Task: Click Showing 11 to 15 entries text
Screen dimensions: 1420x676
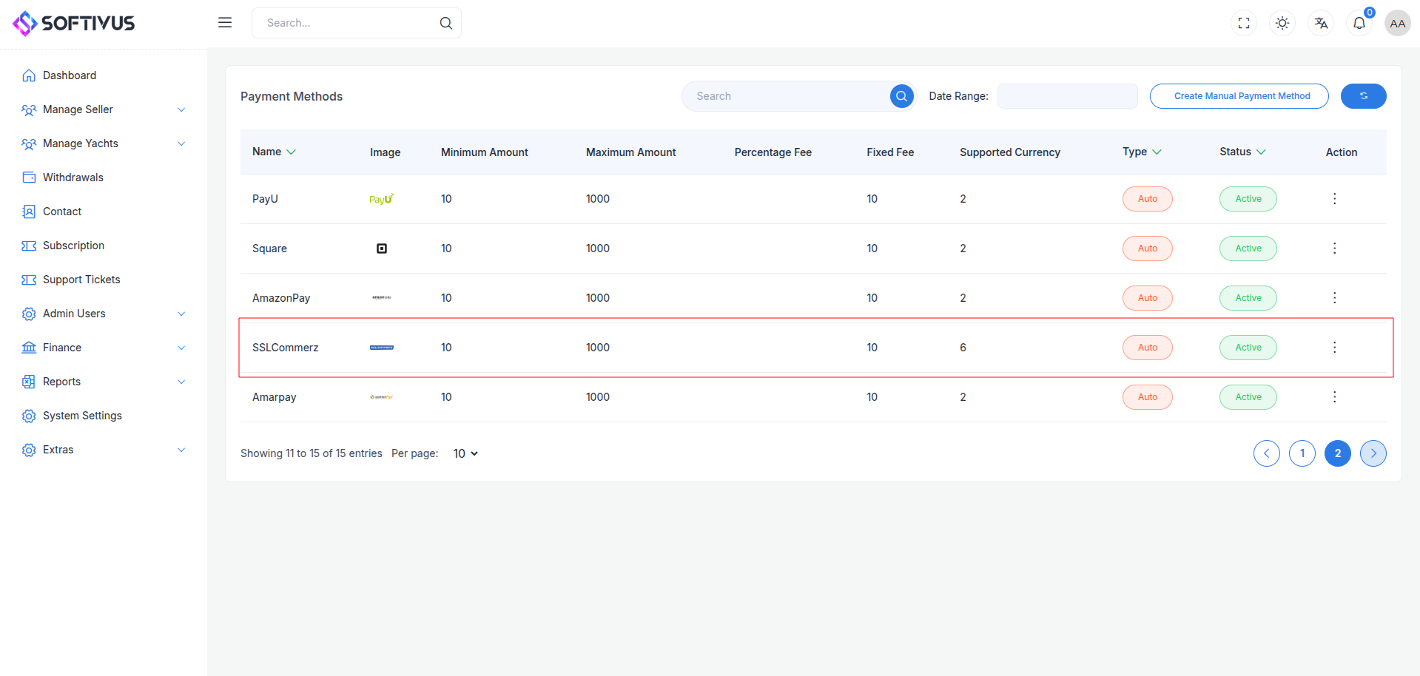Action: coord(312,453)
